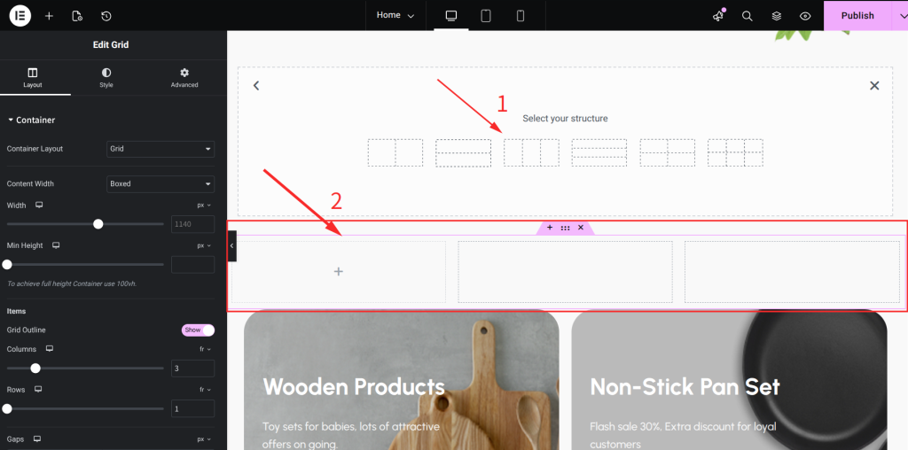Choose the three-column grid structure
The width and height of the screenshot is (908, 450).
(x=532, y=152)
